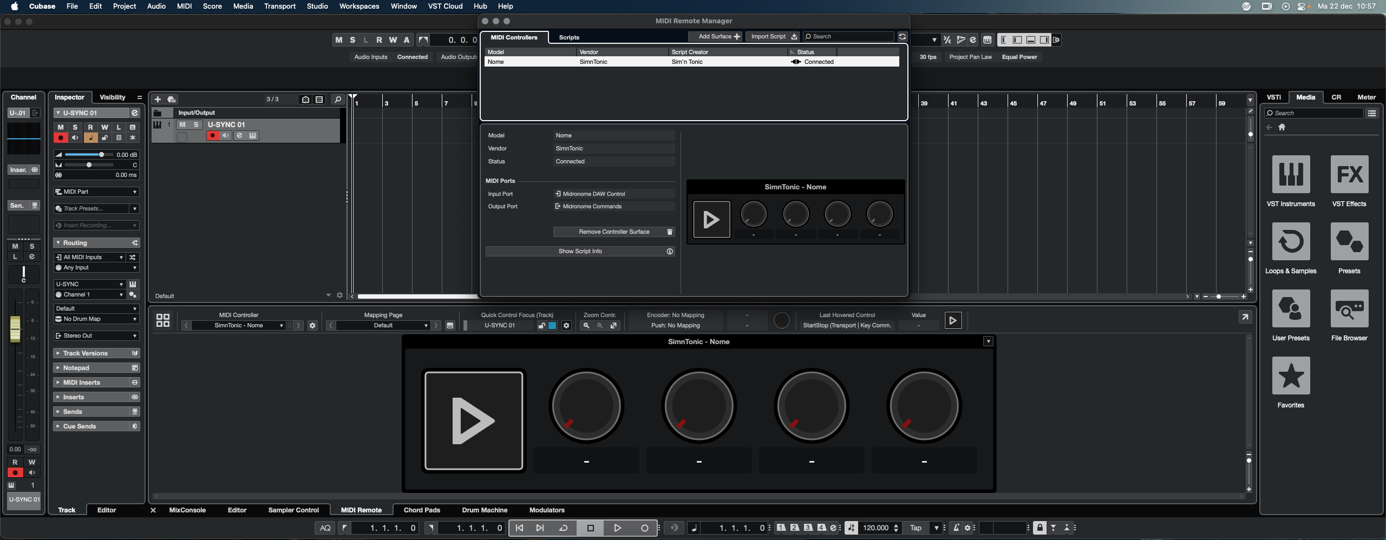Click the transport Play button
1386x540 pixels.
pyautogui.click(x=617, y=528)
